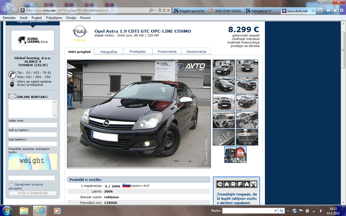Viewport: 346px width, 216px height.
Task: Refresh the page with reload icon
Action: point(164,10)
